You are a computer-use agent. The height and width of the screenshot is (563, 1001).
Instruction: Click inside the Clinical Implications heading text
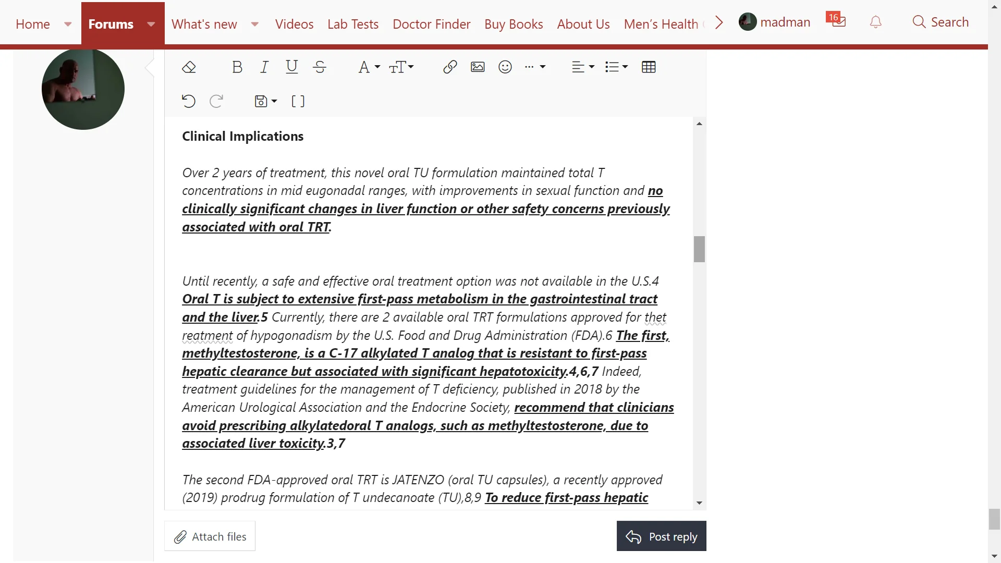tap(242, 137)
